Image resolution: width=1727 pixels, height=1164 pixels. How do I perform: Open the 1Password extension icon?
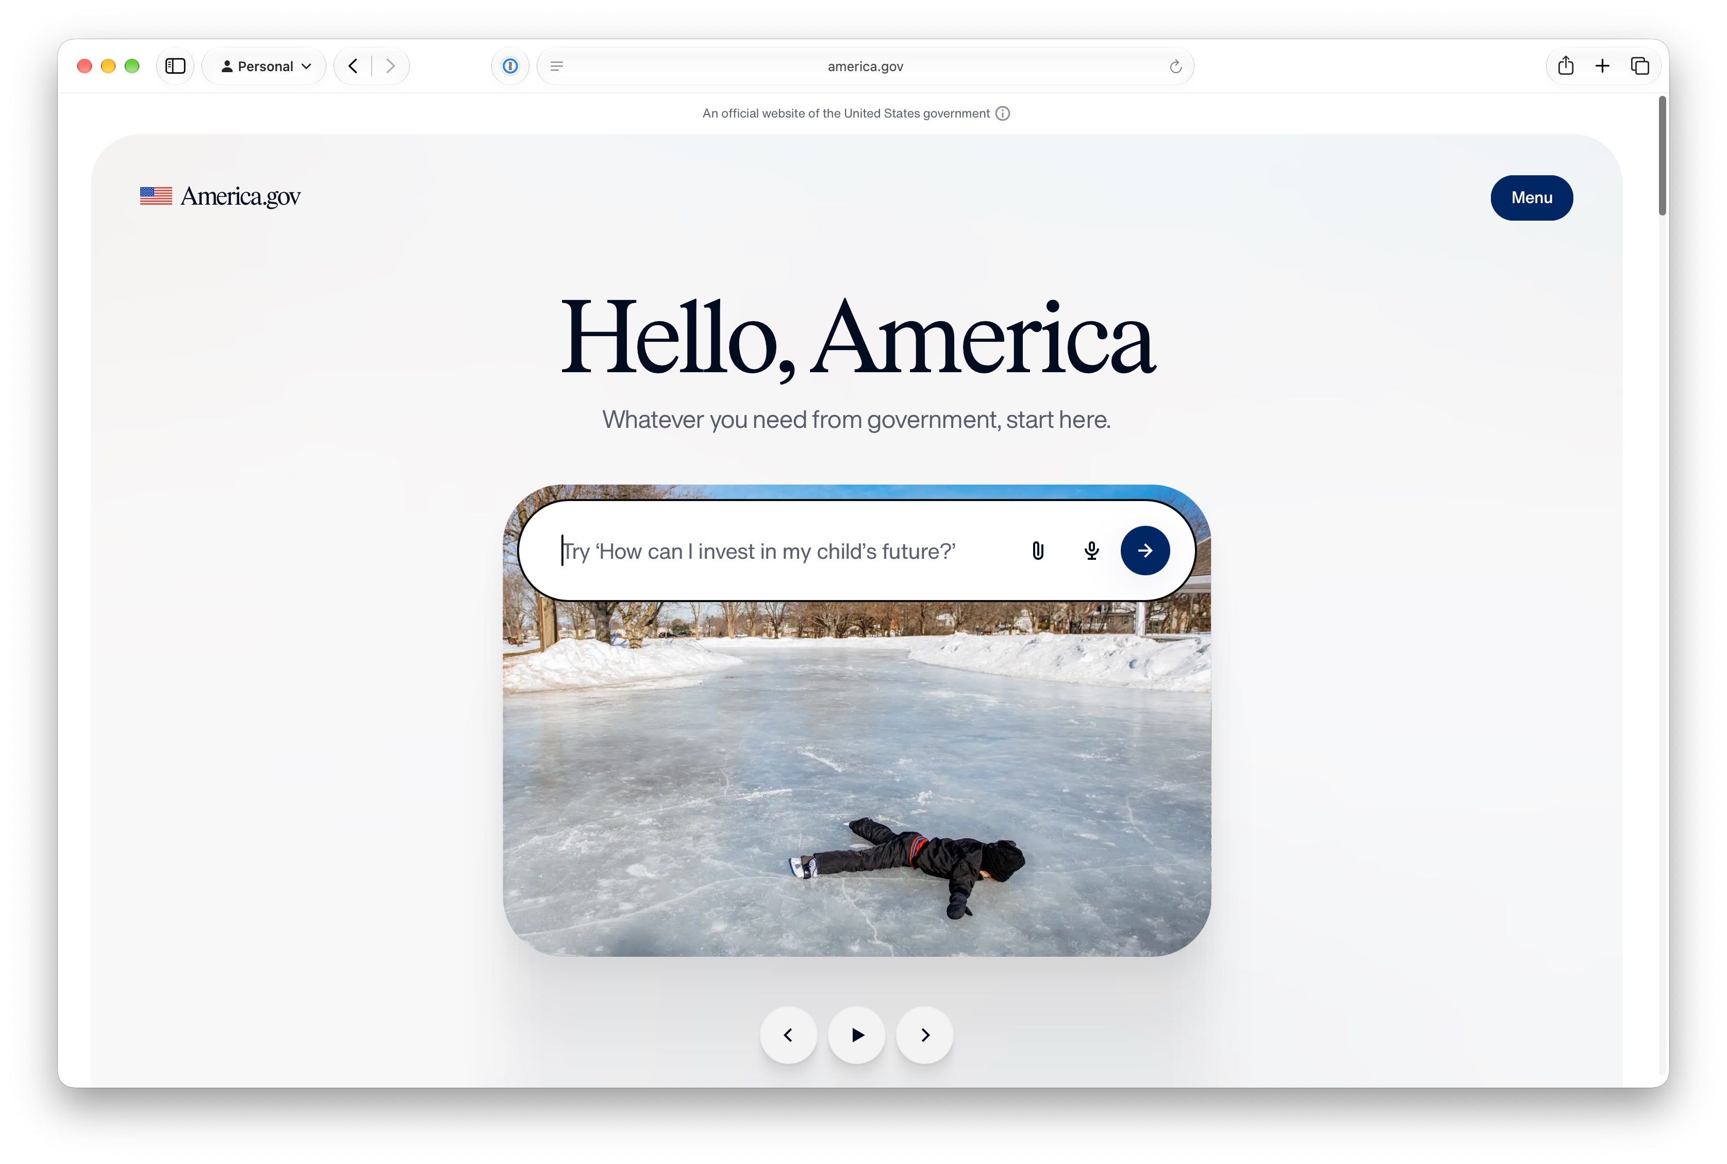510,66
